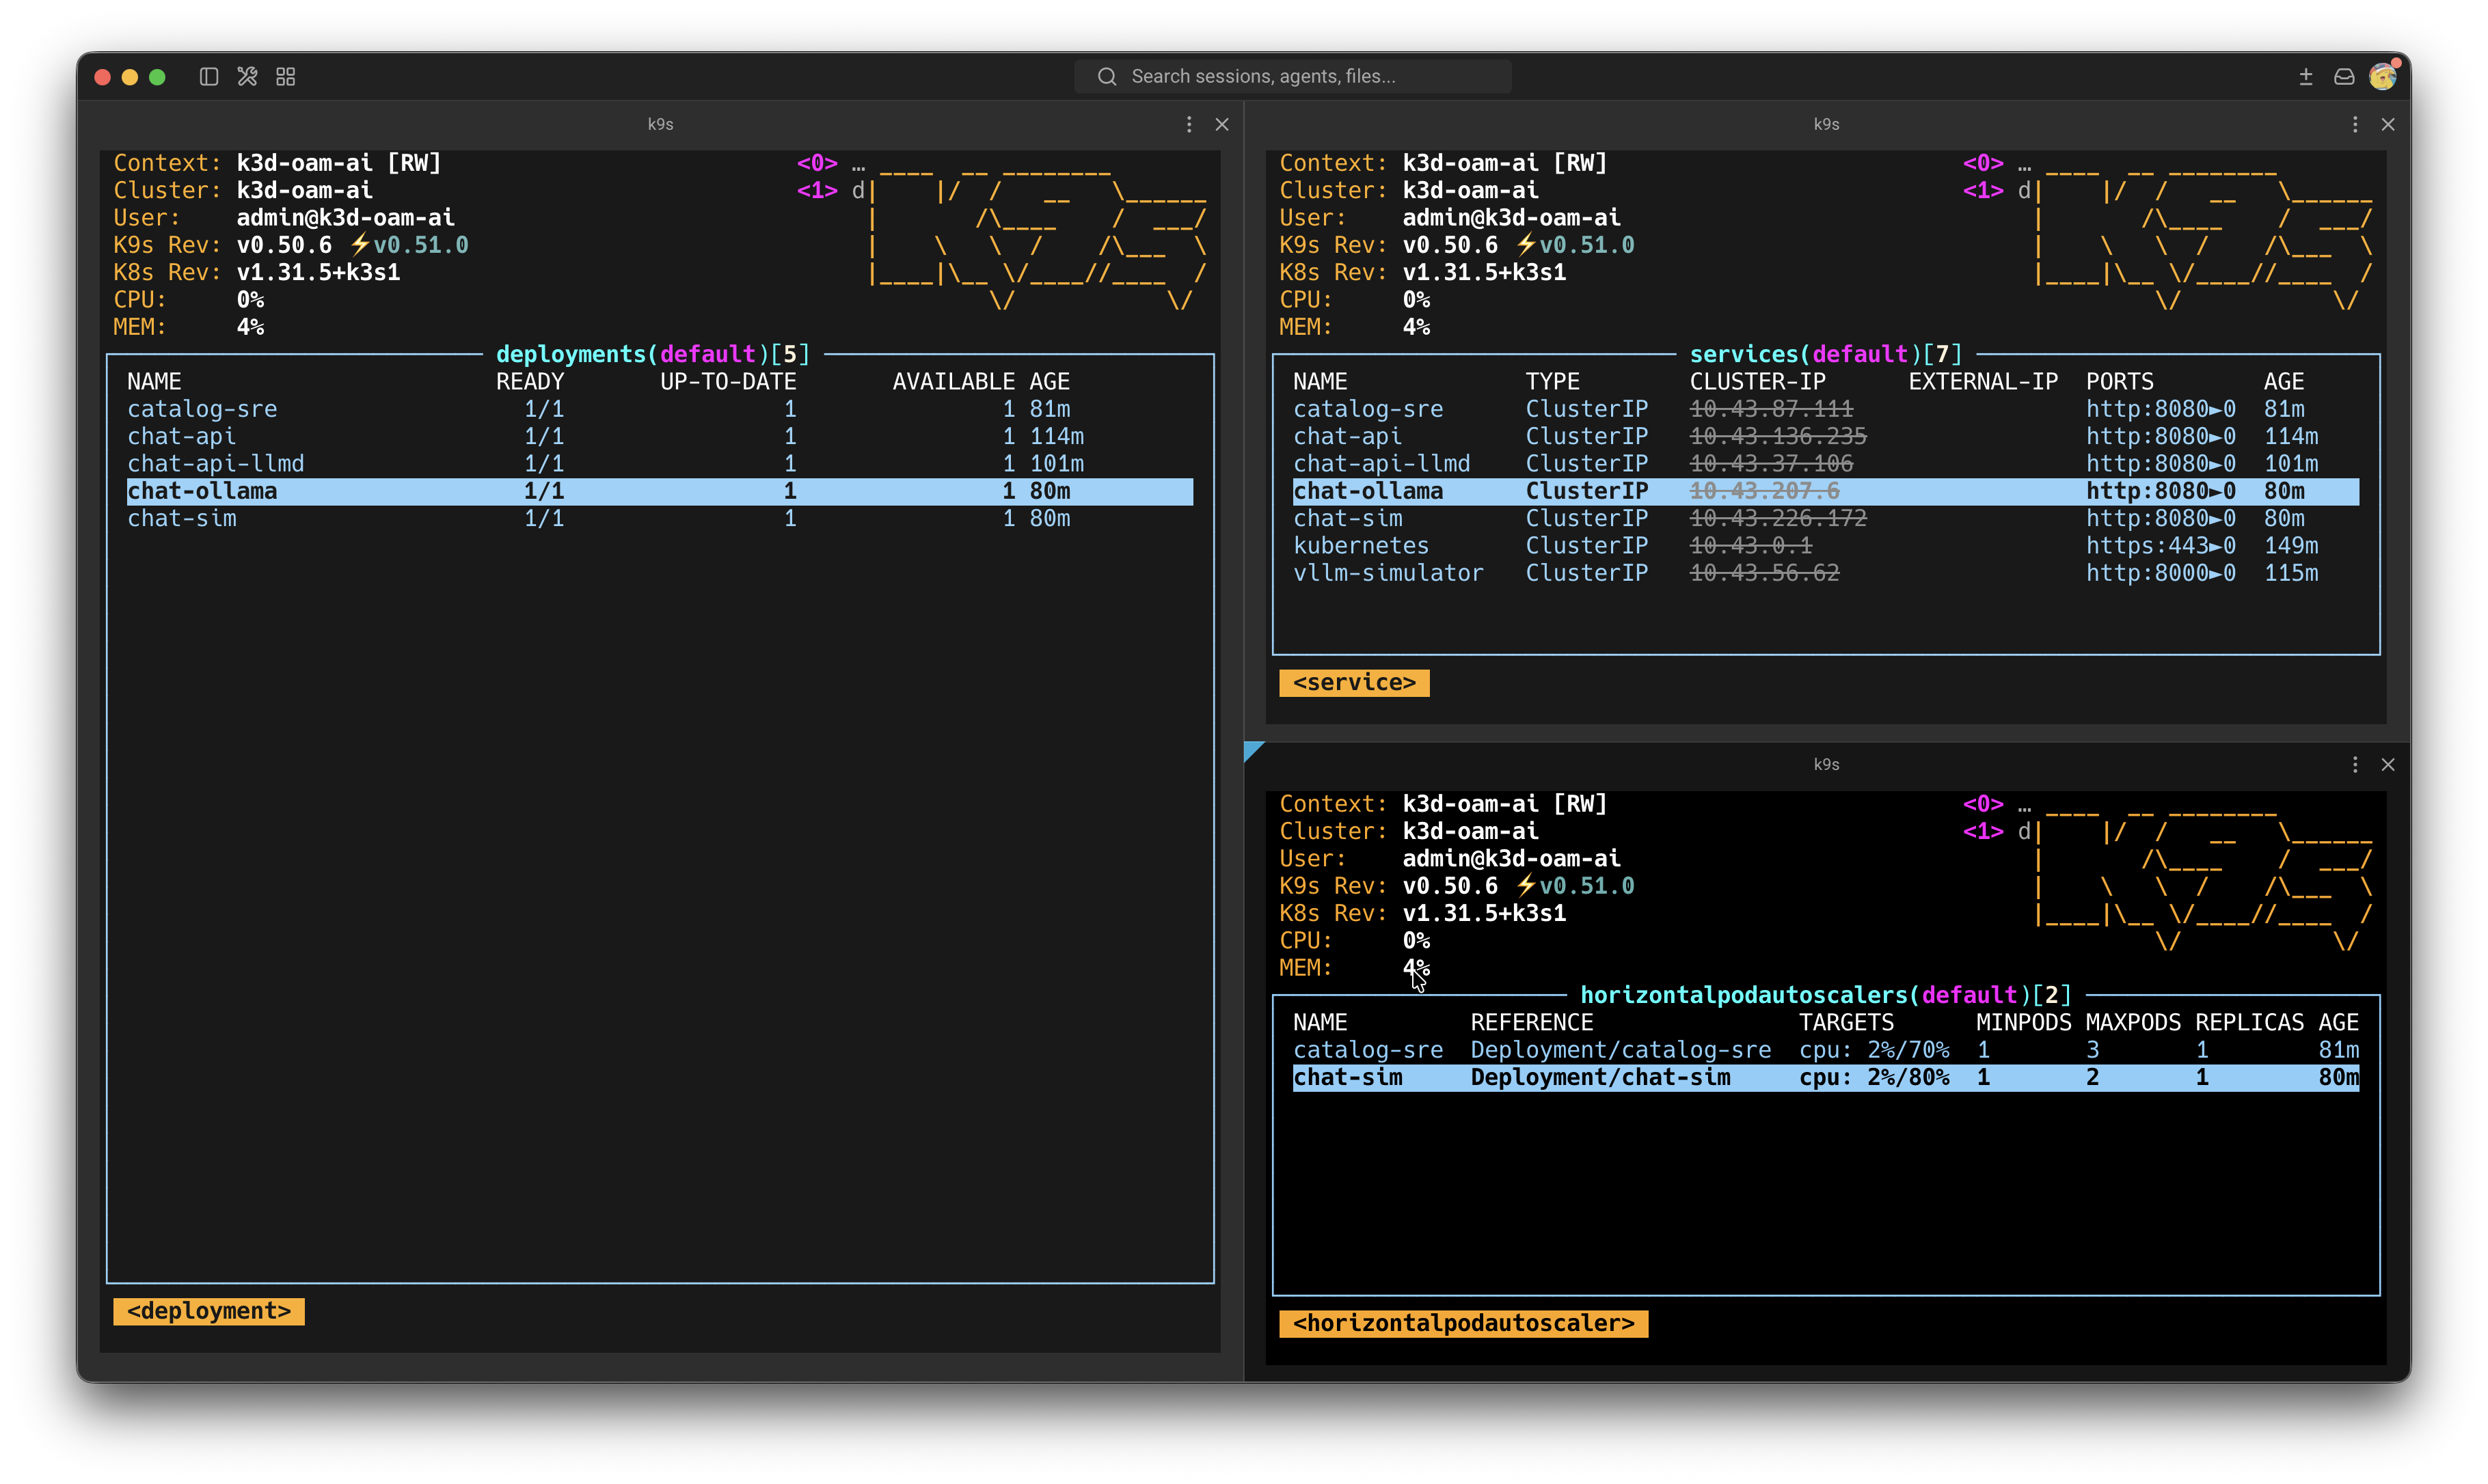Click the TARGETS column header
Image resolution: width=2488 pixels, height=1484 pixels.
point(1847,1023)
